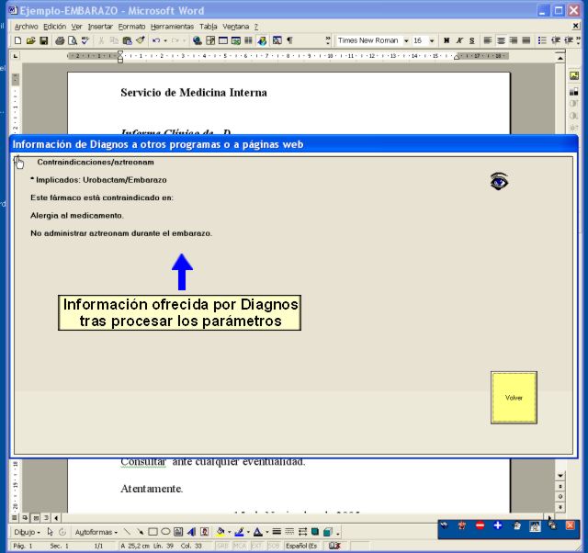Image resolution: width=588 pixels, height=553 pixels.
Task: Center the paragraph text
Action: (x=501, y=40)
